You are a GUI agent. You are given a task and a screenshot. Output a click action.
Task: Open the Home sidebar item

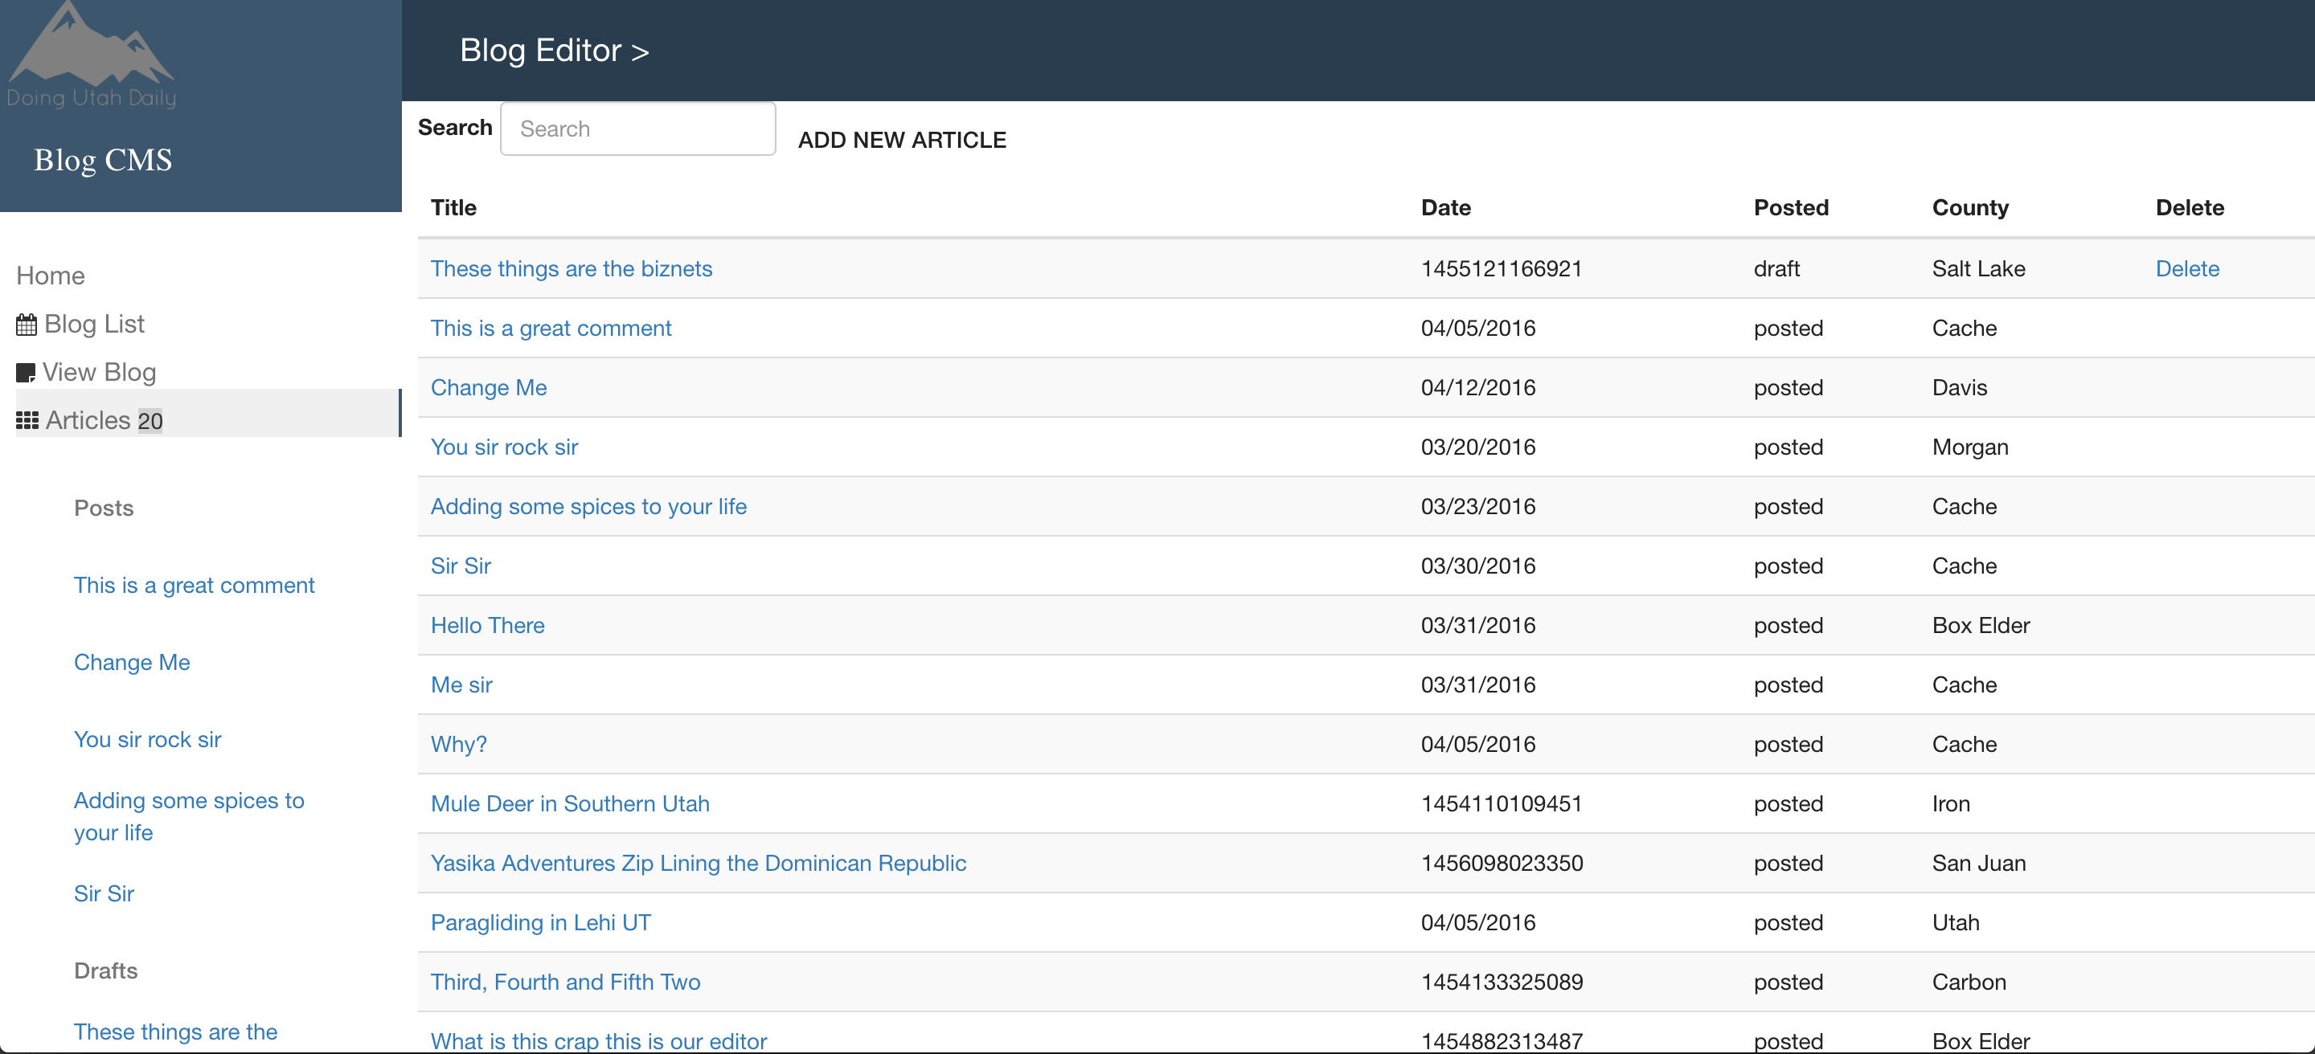(51, 276)
